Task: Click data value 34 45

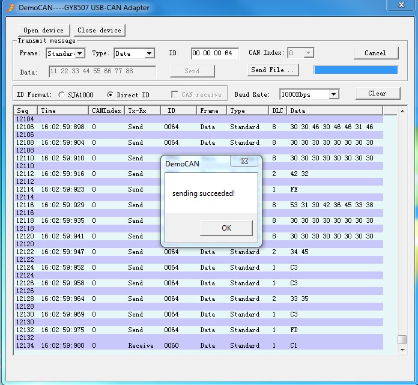Action: click(x=299, y=252)
